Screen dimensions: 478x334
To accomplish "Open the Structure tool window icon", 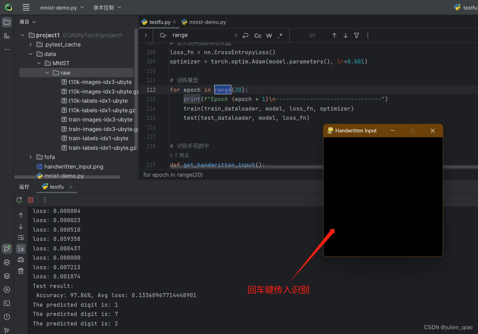I will [7, 36].
